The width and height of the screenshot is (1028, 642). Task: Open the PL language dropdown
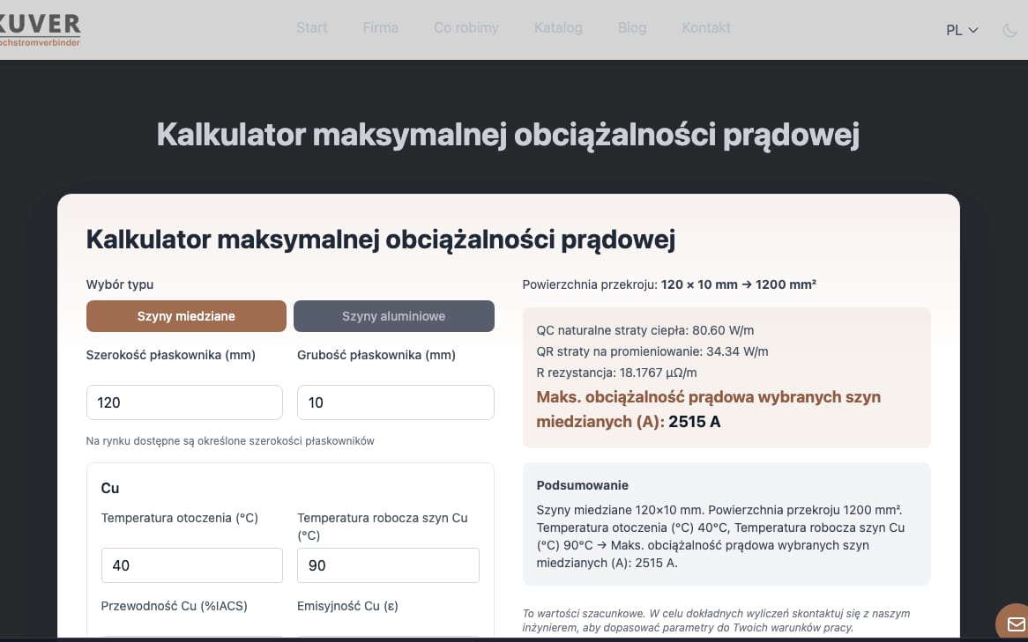point(962,30)
